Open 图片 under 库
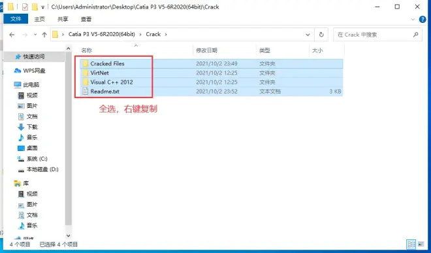 pyautogui.click(x=32, y=204)
